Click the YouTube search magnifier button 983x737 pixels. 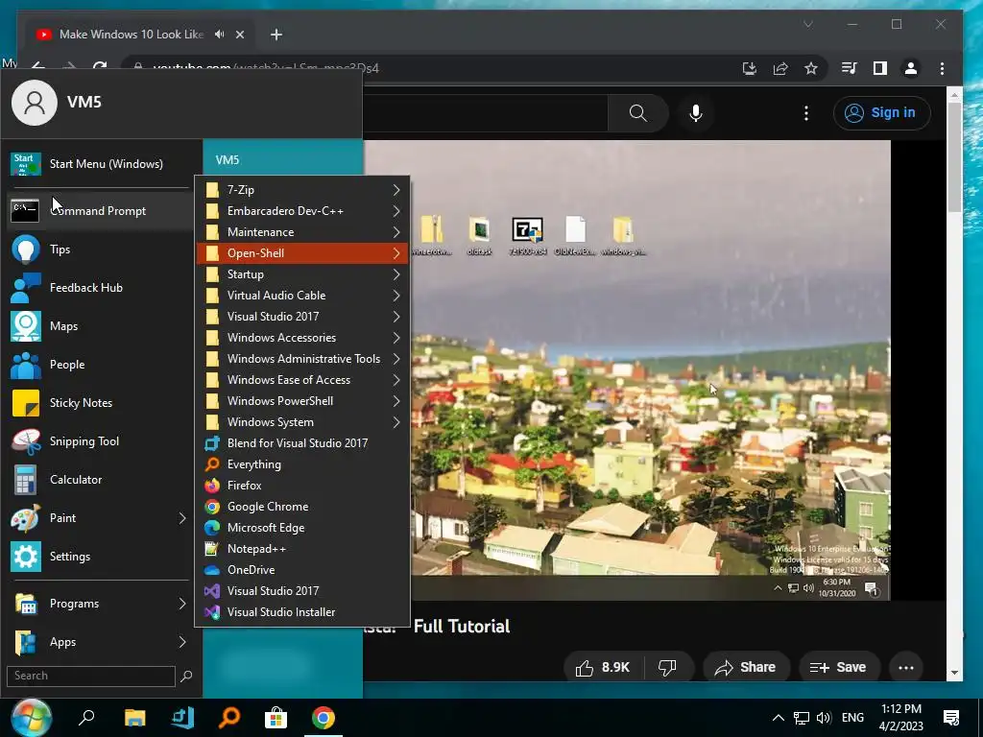637,113
